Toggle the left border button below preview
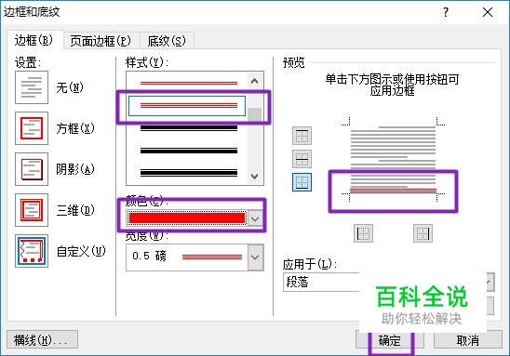This screenshot has width=510, height=356. coord(363,233)
